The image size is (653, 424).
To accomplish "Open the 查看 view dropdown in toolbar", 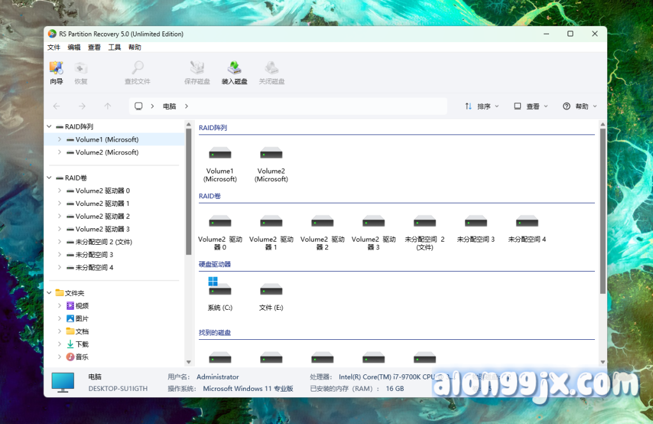I will (531, 106).
